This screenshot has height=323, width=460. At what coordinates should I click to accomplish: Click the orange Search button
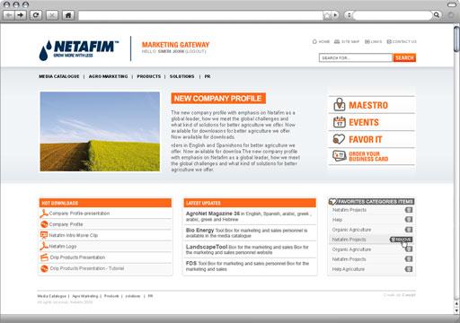click(404, 57)
